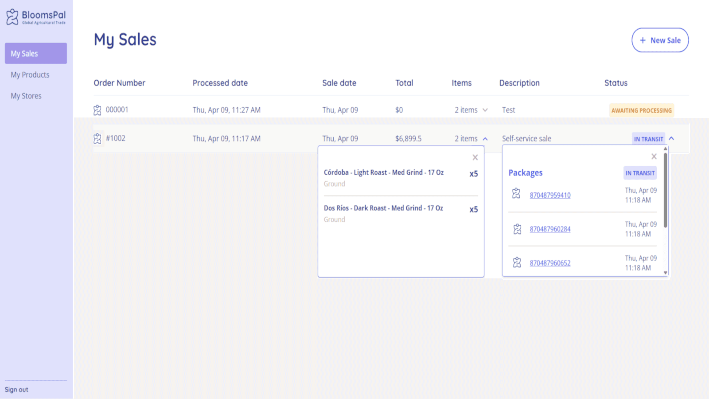Click processed date Thu, Apr 09, 11:27 AM
Viewport: 709px width, 399px height.
[226, 110]
